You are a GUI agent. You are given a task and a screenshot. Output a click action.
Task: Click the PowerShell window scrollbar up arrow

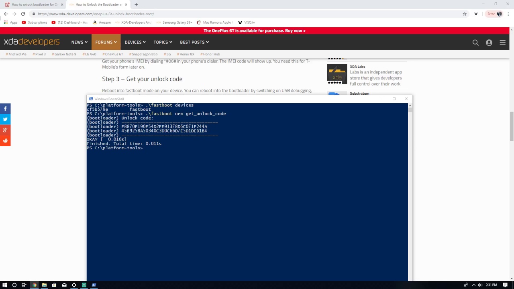click(410, 105)
